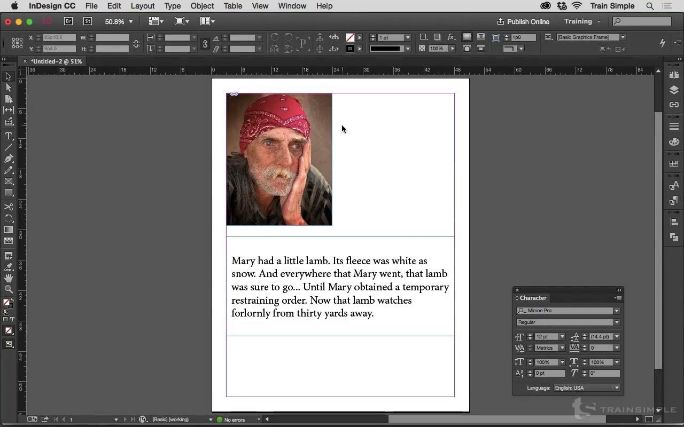Viewport: 684px width, 427px height.
Task: Select the Zoom tool
Action: point(9,289)
